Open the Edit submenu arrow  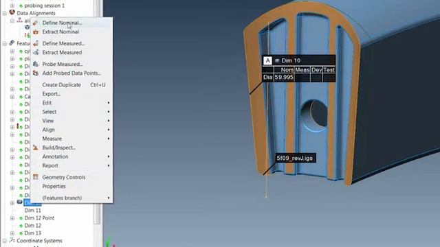click(109, 103)
